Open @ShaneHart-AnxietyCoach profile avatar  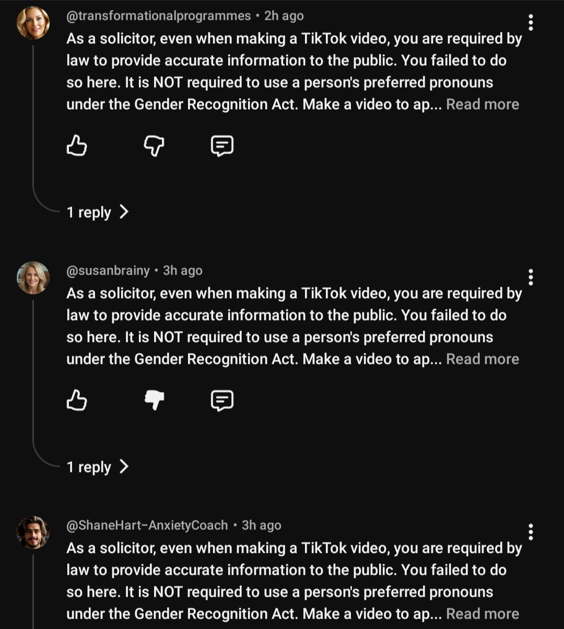click(x=33, y=532)
